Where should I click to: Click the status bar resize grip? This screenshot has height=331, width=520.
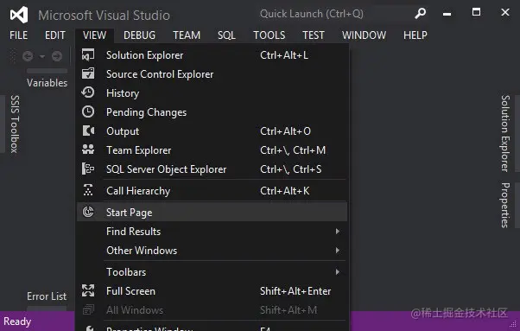tap(514, 325)
